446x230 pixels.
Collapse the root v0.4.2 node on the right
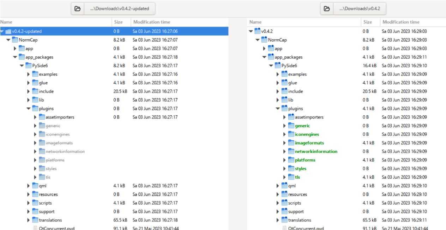coord(251,31)
